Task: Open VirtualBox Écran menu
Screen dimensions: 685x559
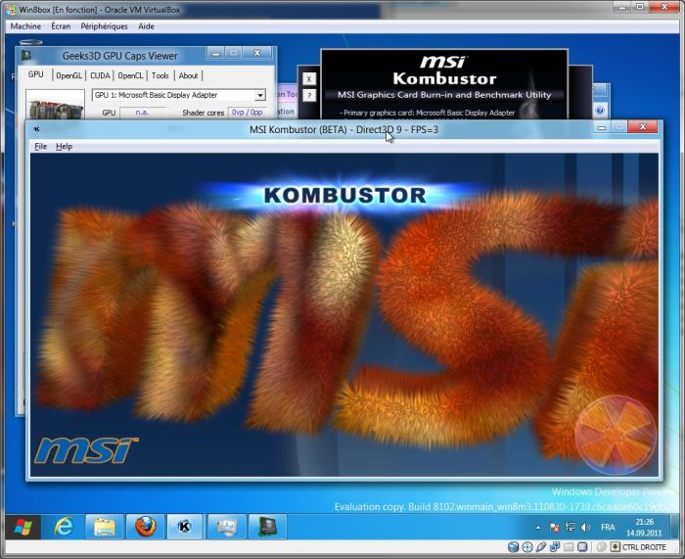Action: pos(61,26)
